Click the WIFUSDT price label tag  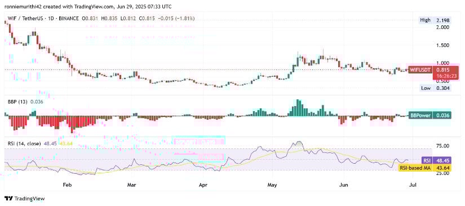(x=420, y=70)
